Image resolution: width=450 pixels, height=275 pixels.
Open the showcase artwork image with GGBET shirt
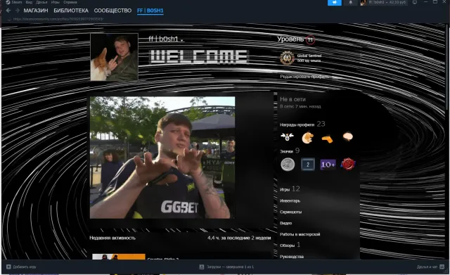(162, 158)
